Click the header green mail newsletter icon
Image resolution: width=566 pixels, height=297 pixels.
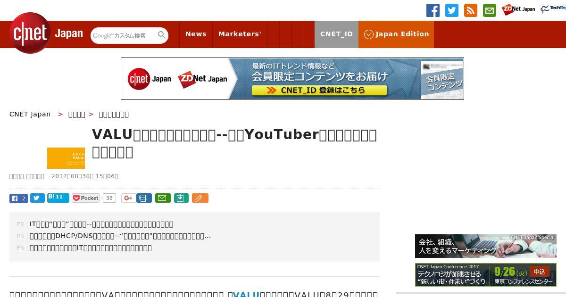pos(490,10)
